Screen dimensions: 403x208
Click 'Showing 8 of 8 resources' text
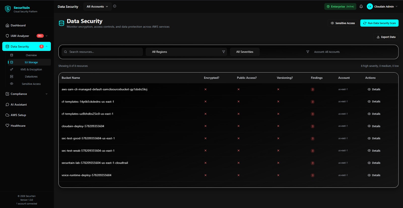[x=73, y=66]
